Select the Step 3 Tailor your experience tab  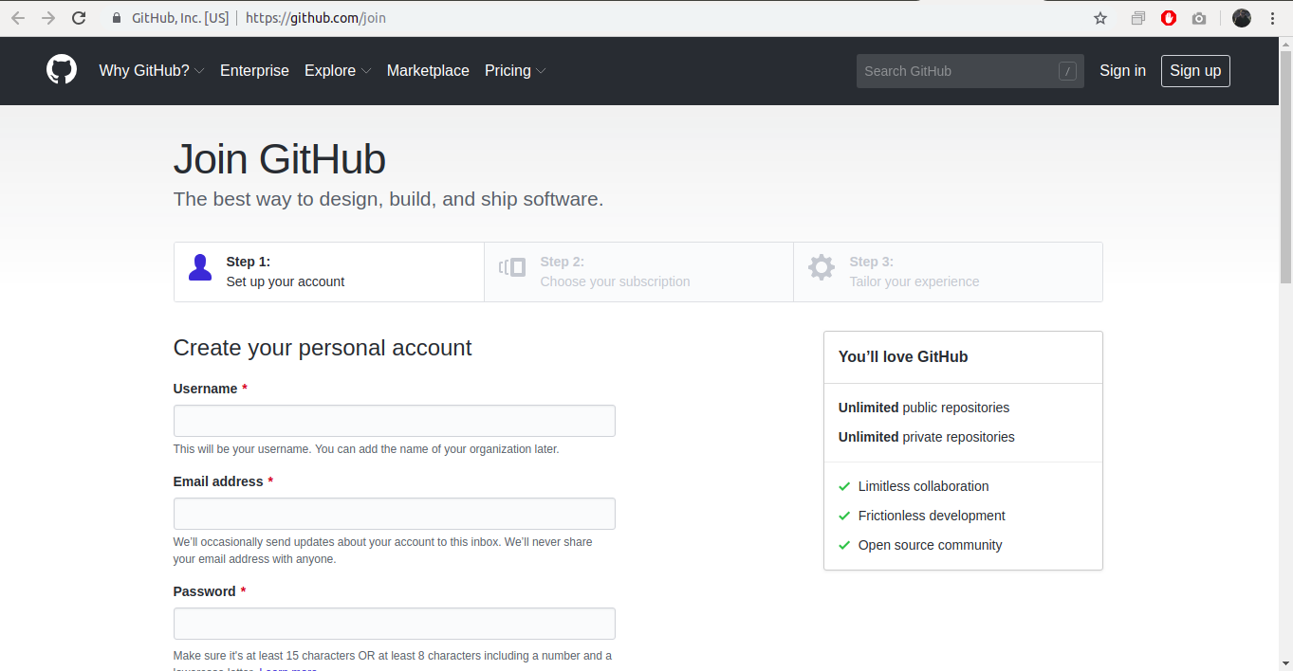pyautogui.click(x=948, y=272)
